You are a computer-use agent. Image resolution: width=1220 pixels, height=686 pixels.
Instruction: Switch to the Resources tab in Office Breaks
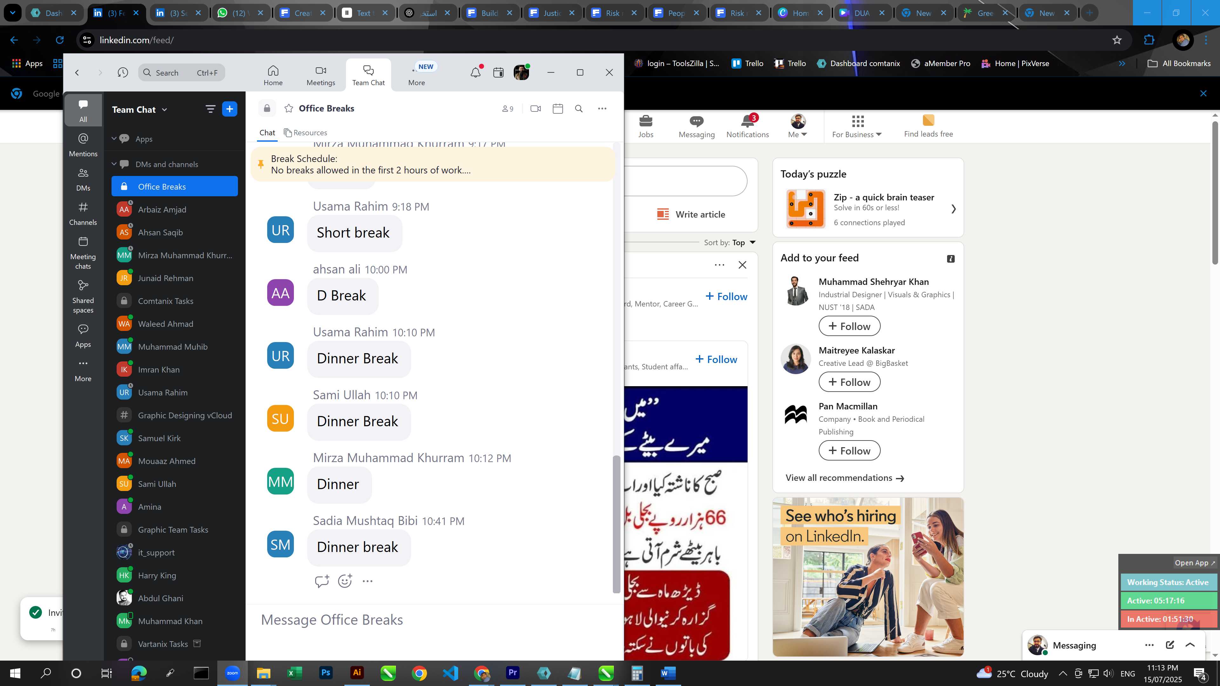pyautogui.click(x=305, y=132)
